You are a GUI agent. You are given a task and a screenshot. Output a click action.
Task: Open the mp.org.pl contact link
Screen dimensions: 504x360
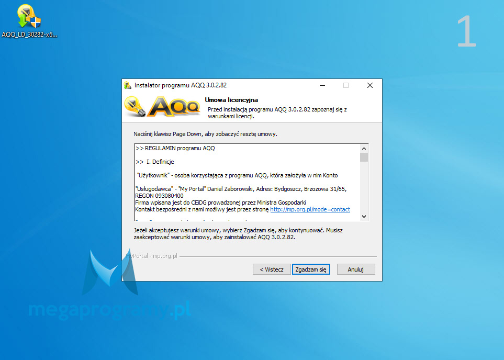[x=310, y=209]
